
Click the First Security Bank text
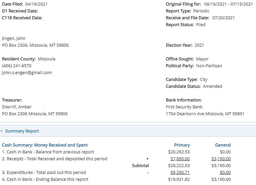pyautogui.click(x=184, y=107)
